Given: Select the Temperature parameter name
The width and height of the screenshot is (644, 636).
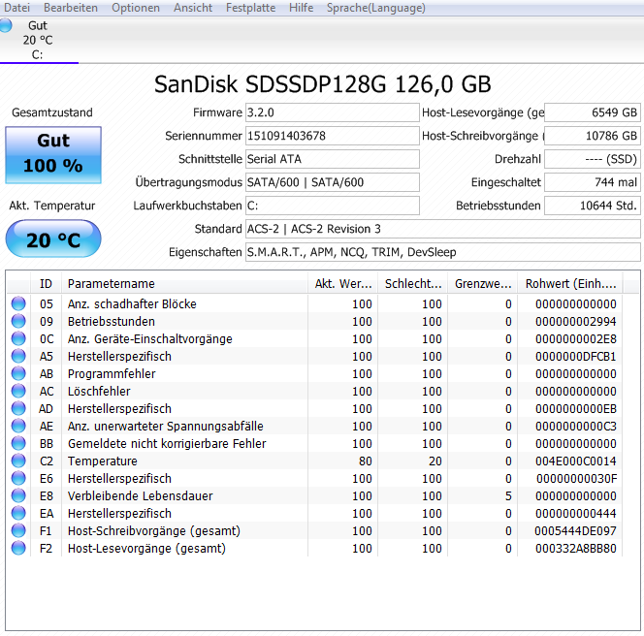Looking at the screenshot, I should pos(102,461).
